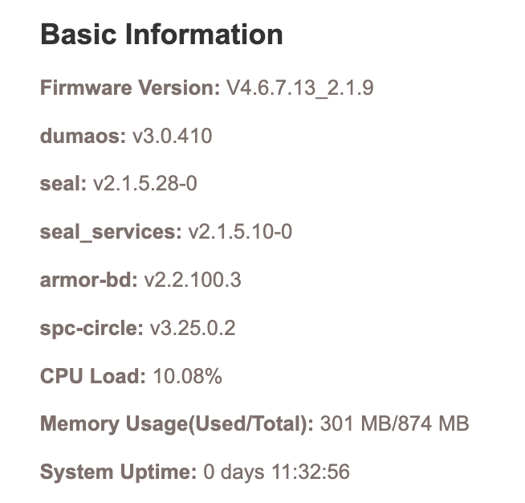Click the Memory Usage(Used/Total) label
This screenshot has height=503, width=525.
pyautogui.click(x=177, y=423)
